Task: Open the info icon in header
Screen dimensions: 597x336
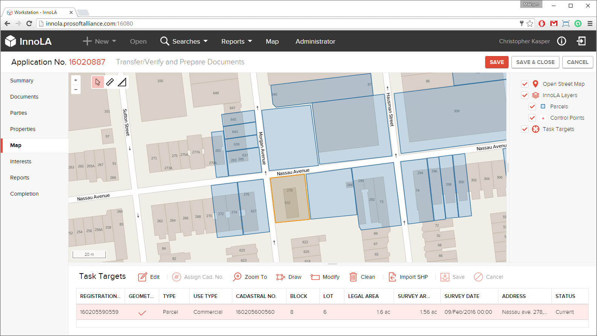Action: tap(562, 41)
